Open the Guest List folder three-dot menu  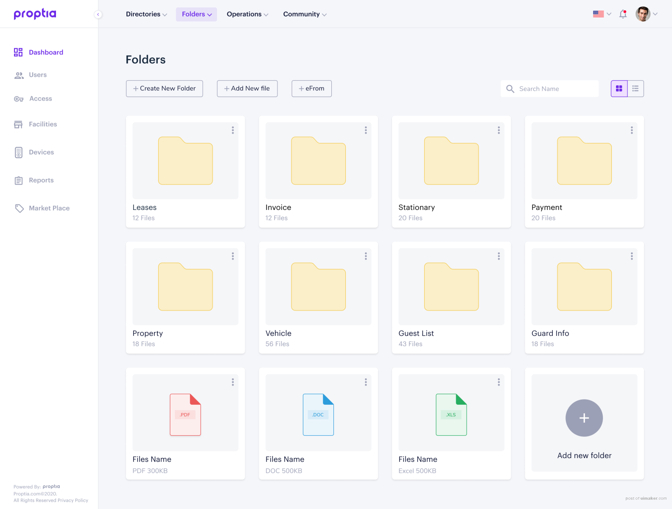499,256
